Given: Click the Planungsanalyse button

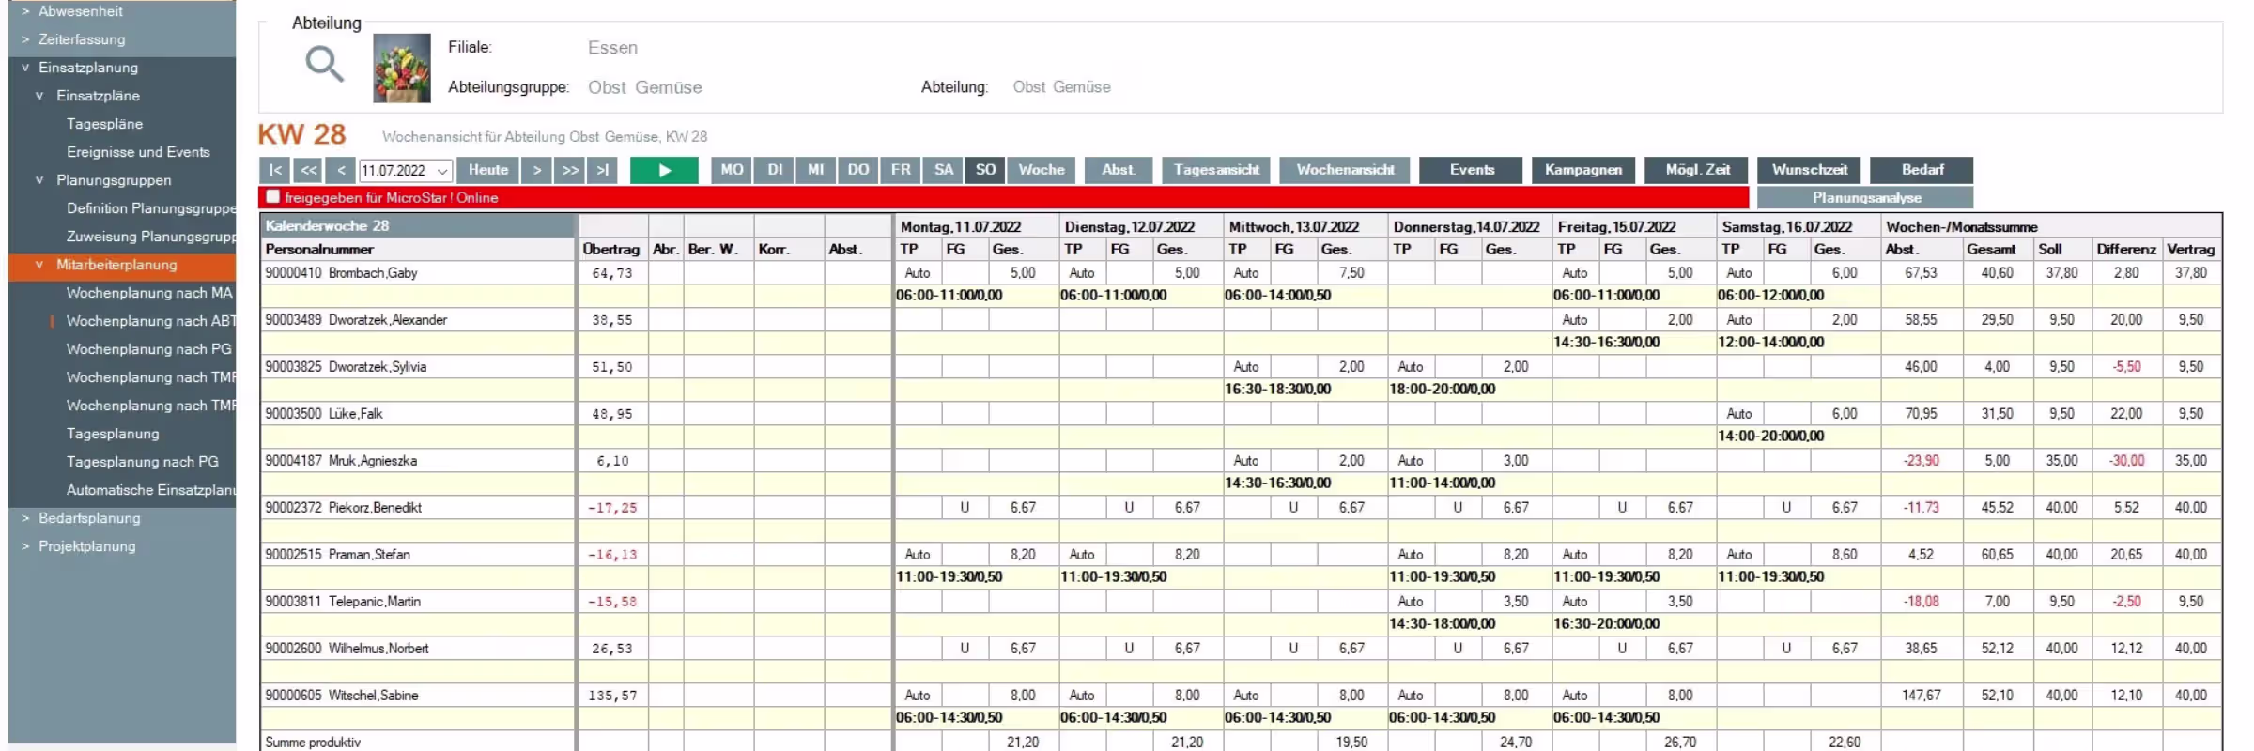Looking at the screenshot, I should click(x=1865, y=198).
